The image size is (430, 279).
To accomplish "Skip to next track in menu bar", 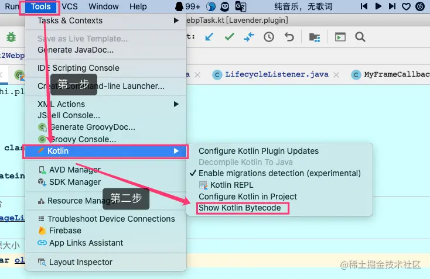I will point(392,6).
